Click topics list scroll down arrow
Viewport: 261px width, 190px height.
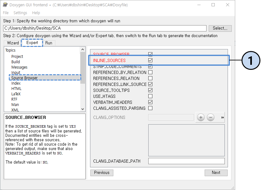pyautogui.click(x=82, y=109)
